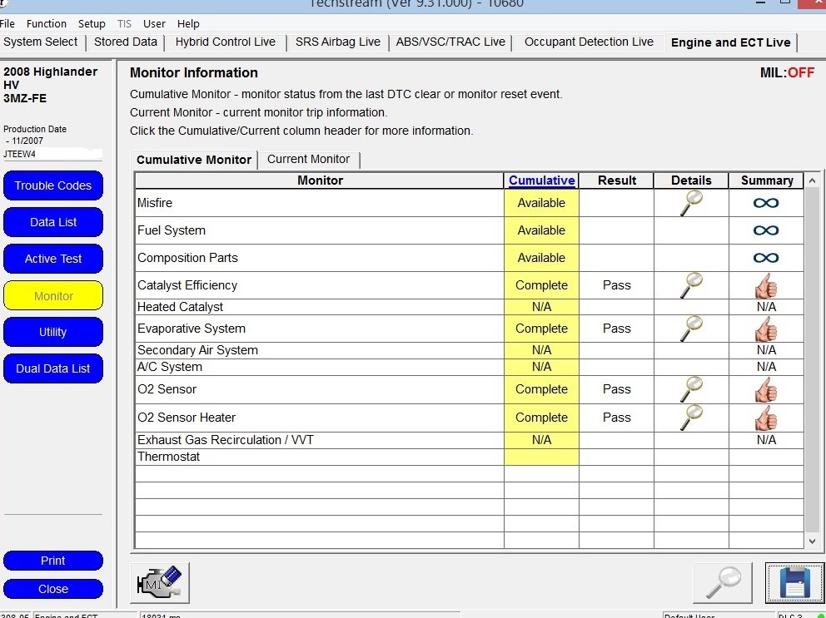
Task: Click the O2 Sensor Heater thumbs-up icon
Action: [x=766, y=418]
